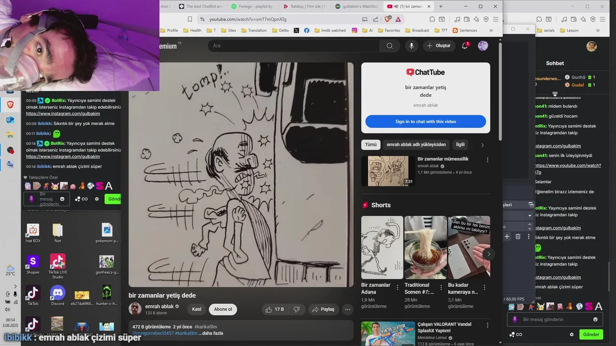Show next filter chips arrow
Image resolution: width=616 pixels, height=346 pixels.
coord(482,145)
